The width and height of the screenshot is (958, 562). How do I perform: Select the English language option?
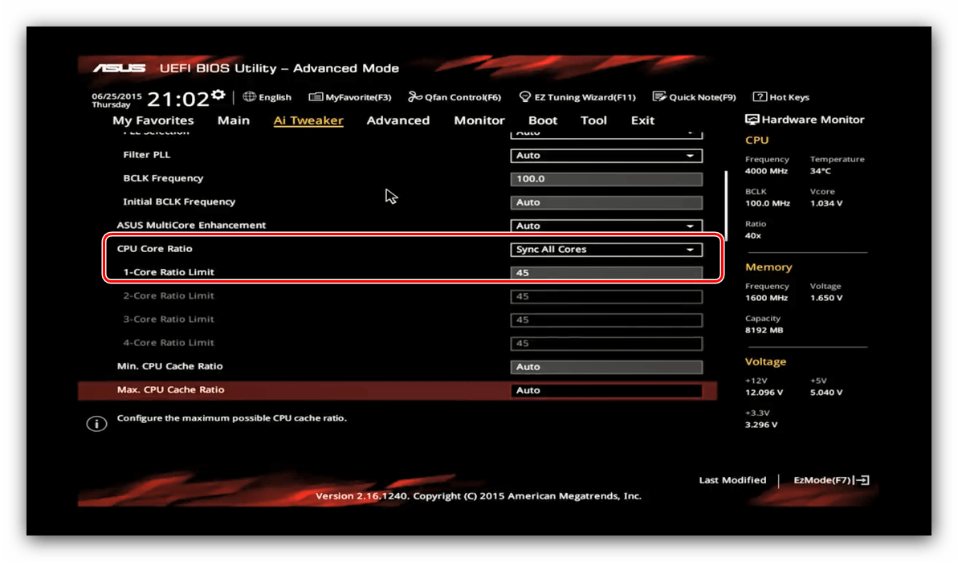pos(275,97)
